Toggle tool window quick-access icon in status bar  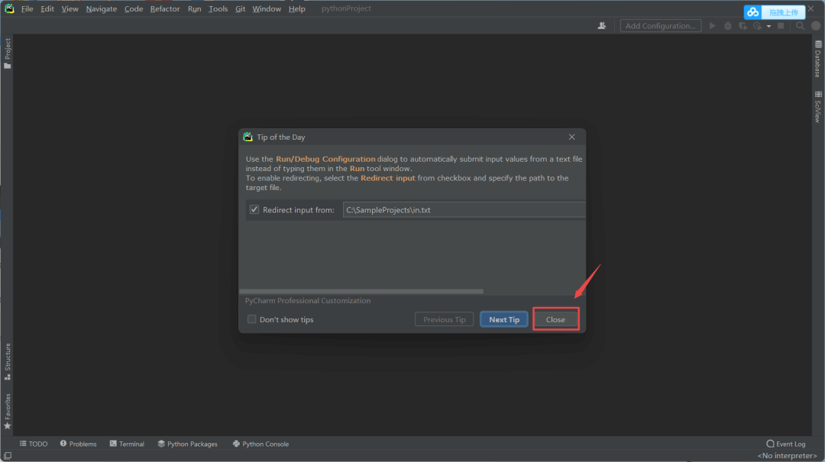[x=7, y=456]
